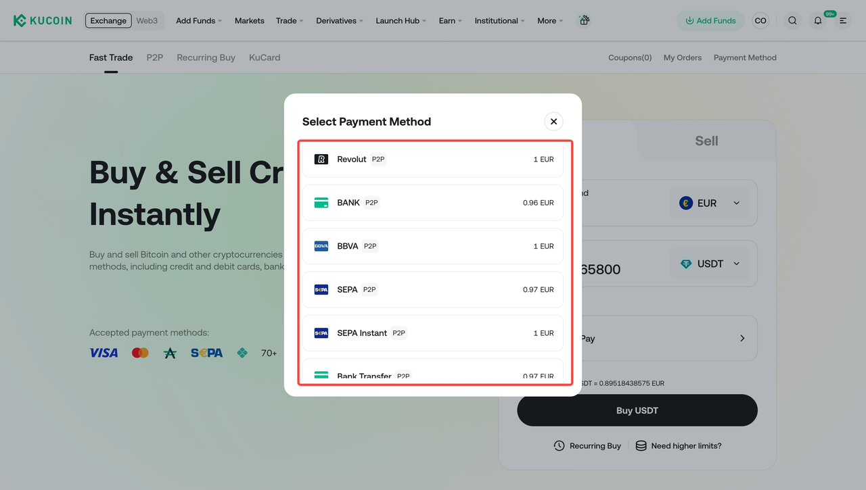Open notifications bell icon
Viewport: 866px width, 490px height.
pos(818,21)
